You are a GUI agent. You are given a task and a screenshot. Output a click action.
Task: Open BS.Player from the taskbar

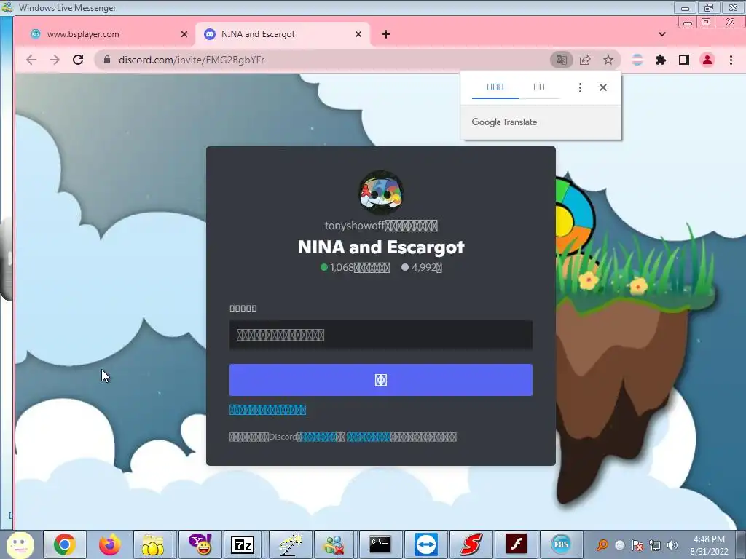pyautogui.click(x=561, y=544)
